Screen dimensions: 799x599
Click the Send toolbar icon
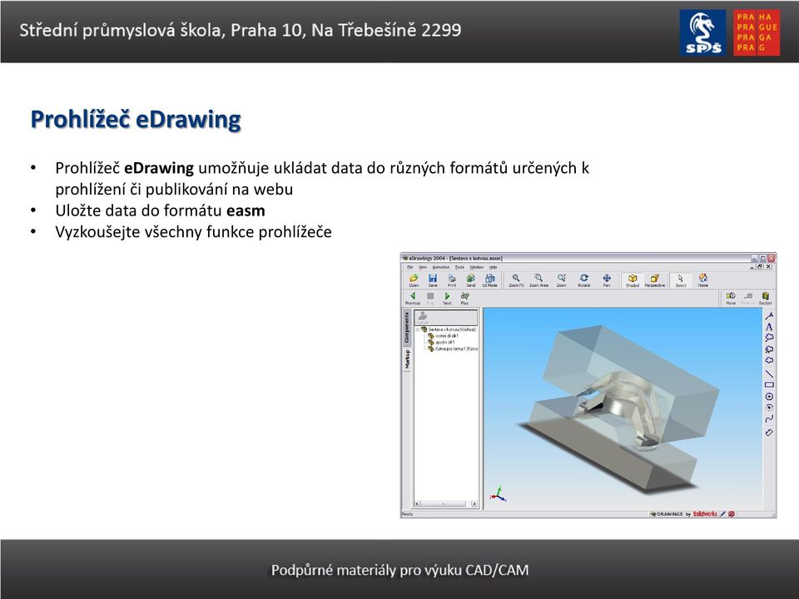click(470, 280)
